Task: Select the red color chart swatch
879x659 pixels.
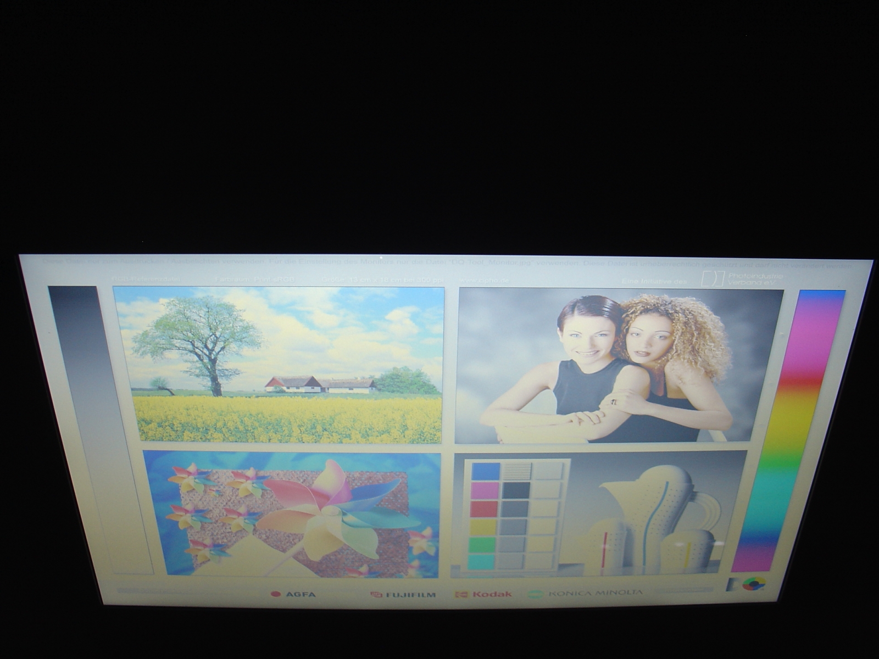Action: pyautogui.click(x=483, y=509)
